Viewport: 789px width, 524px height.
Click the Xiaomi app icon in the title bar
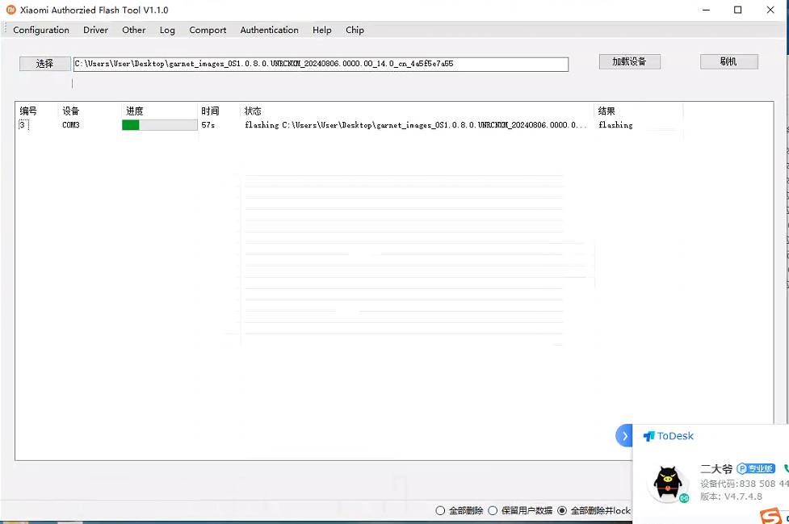10,10
